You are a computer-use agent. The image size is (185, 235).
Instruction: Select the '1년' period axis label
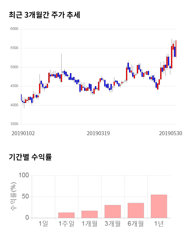tap(159, 224)
